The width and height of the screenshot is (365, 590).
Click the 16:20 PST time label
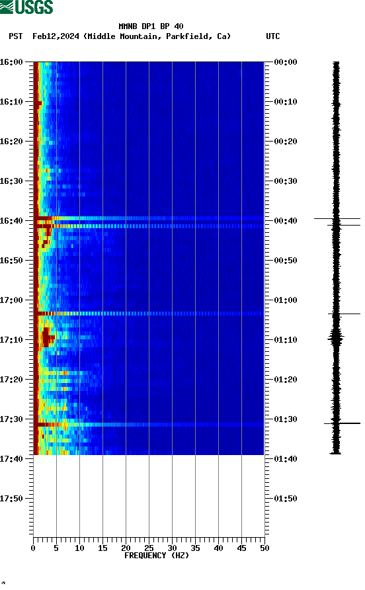point(11,141)
